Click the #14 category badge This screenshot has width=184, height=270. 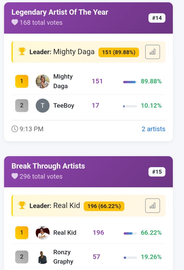point(157,18)
